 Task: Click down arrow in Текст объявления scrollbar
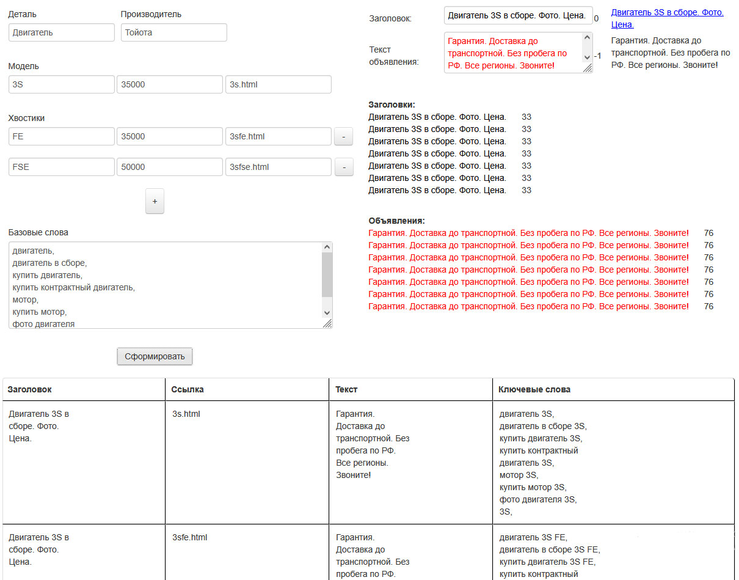587,57
